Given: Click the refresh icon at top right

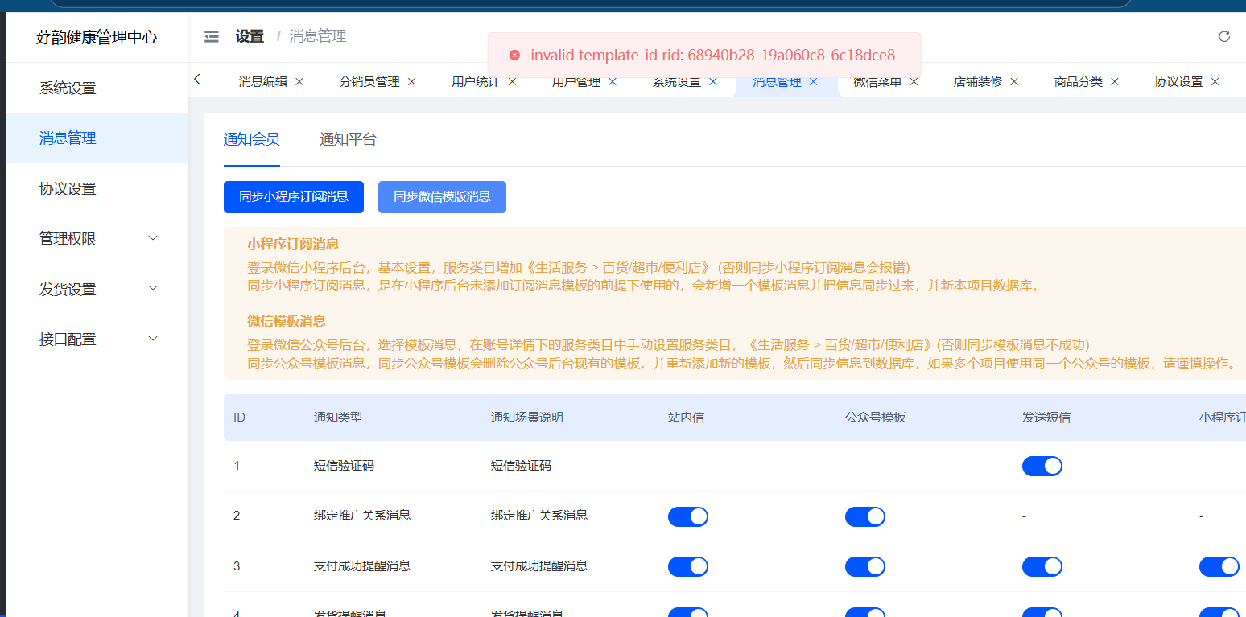Looking at the screenshot, I should click(1224, 36).
